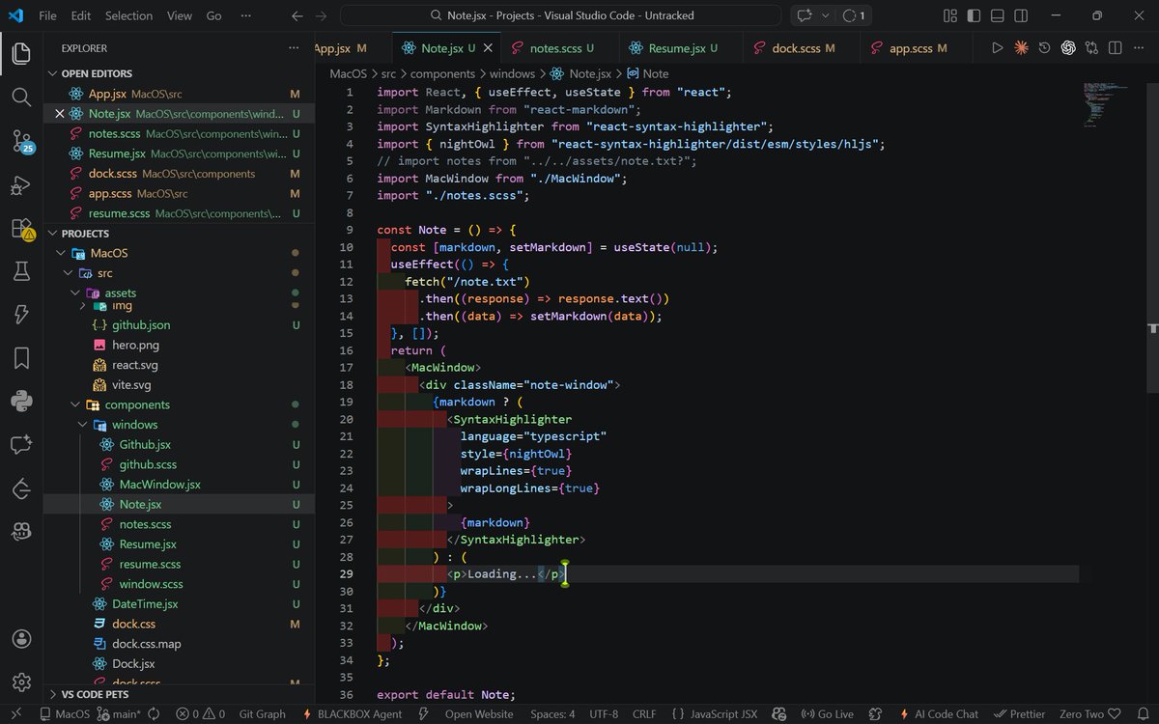Screen dimensions: 1159x724
Task: Open the Extensions view with warning badge
Action: pos(21,229)
